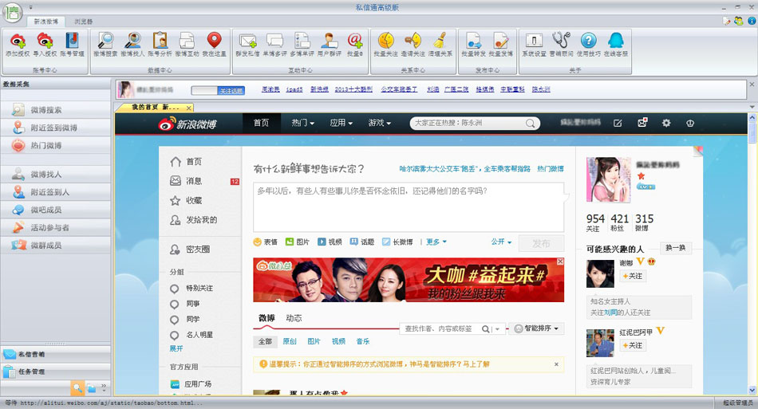Viewport: 758px width, 409px height.
Task: Expand the group list with 展开
Action: tap(176, 348)
